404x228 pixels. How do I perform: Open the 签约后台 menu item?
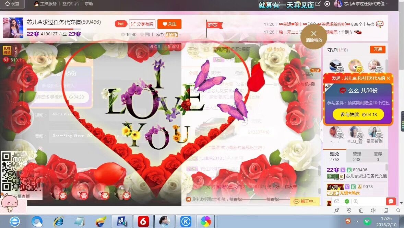[70, 4]
